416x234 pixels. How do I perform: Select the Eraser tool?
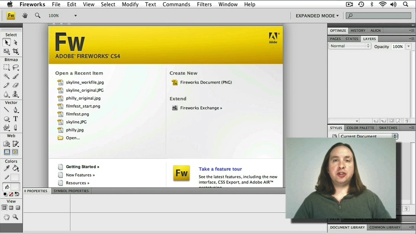pyautogui.click(x=16, y=85)
